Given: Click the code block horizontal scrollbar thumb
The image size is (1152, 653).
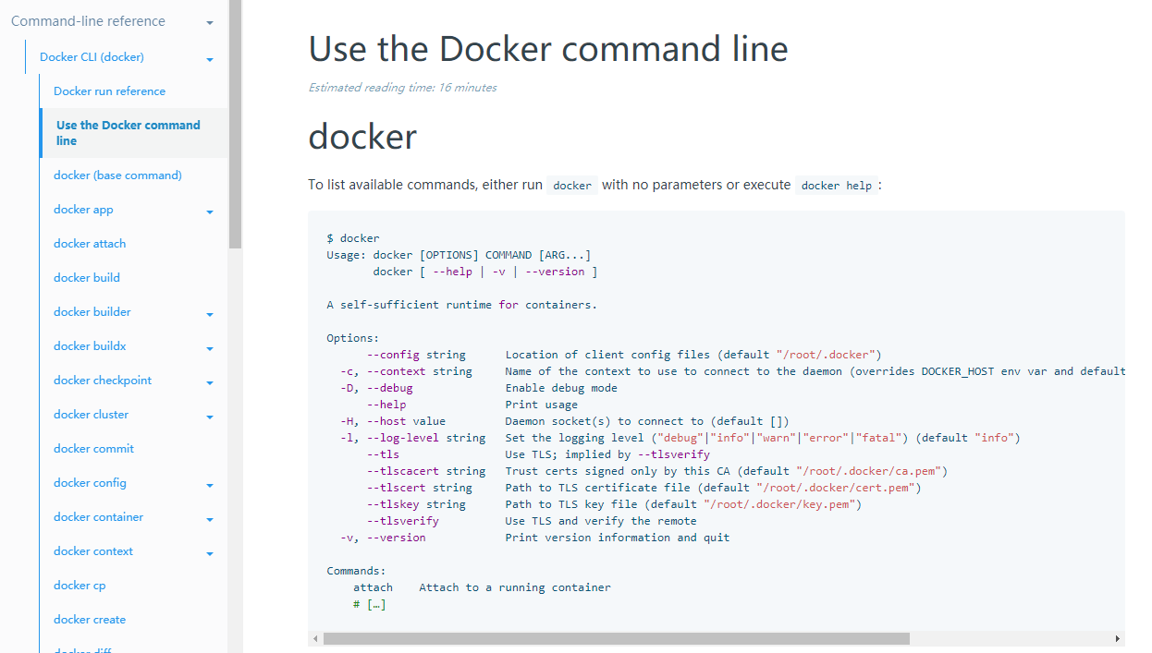Looking at the screenshot, I should (616, 639).
